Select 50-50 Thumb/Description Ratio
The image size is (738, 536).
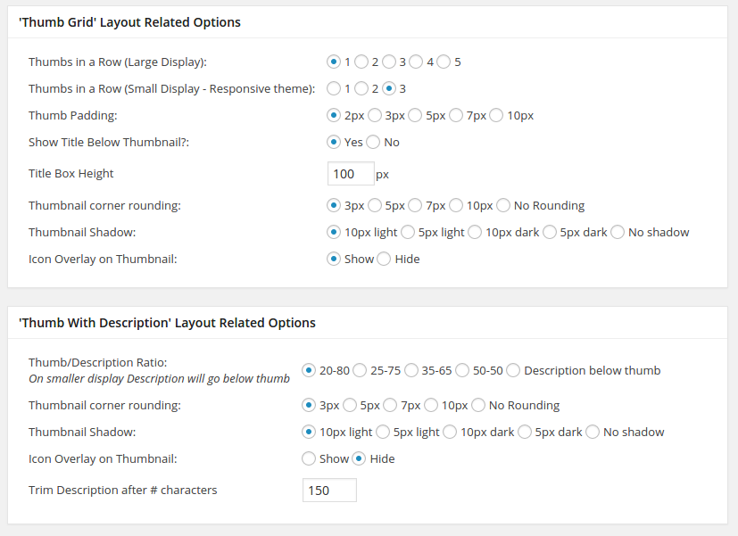462,371
